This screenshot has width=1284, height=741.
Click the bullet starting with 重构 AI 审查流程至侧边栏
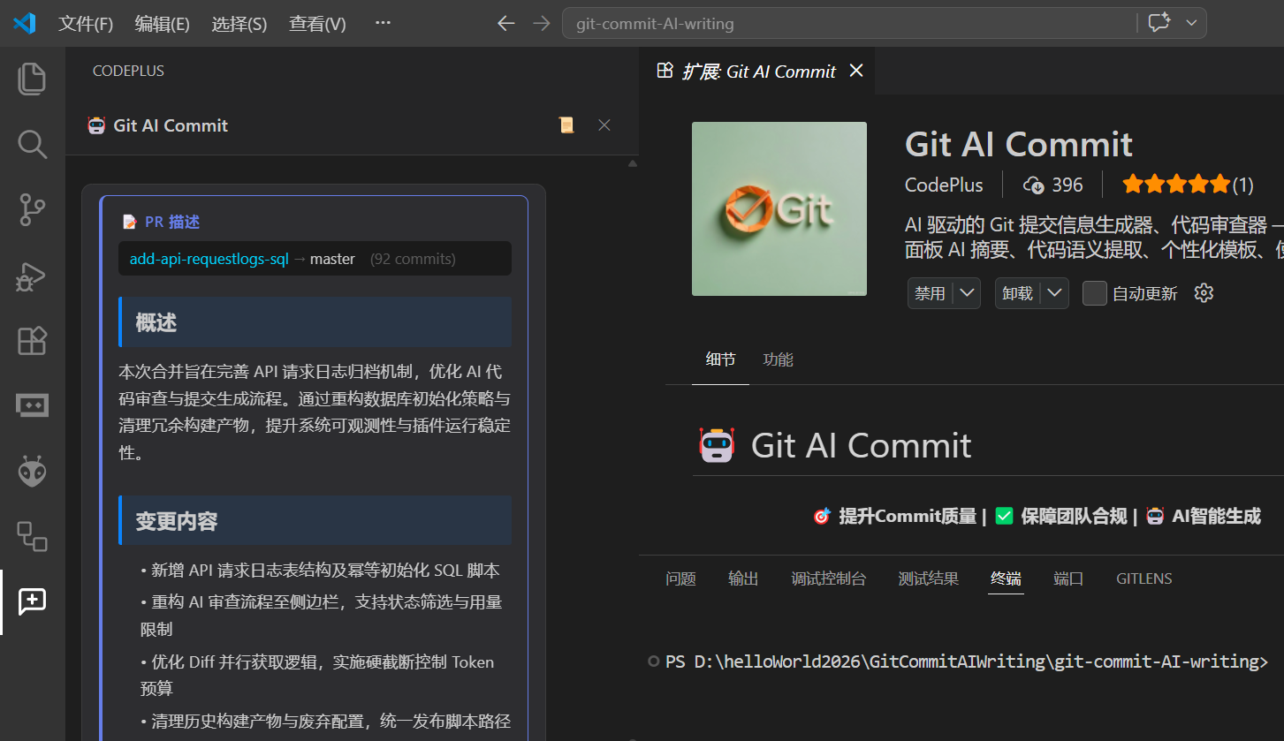322,616
